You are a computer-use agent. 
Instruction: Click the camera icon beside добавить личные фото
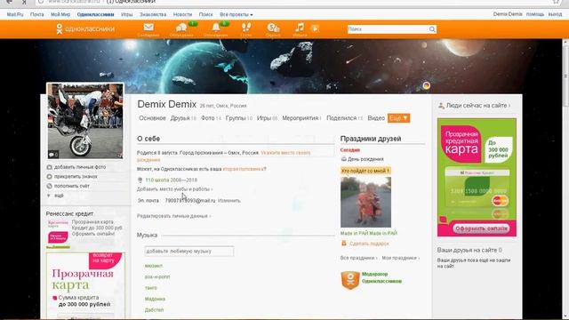coord(50,167)
